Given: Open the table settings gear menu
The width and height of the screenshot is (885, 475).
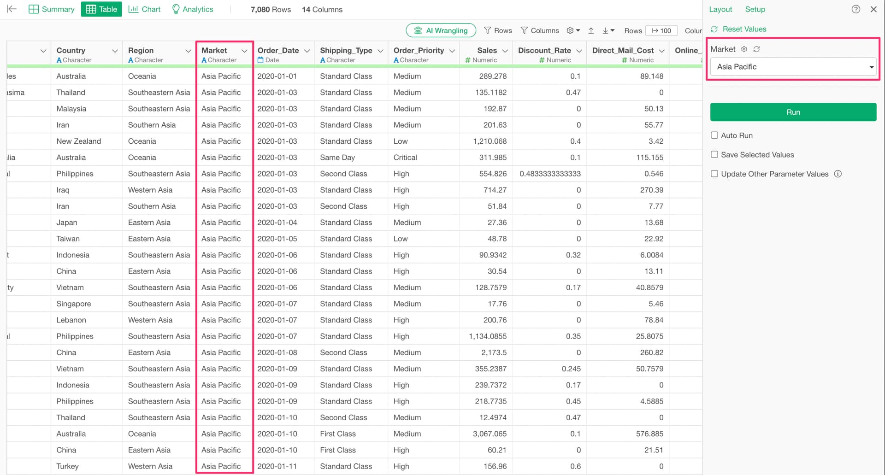Looking at the screenshot, I should coord(573,30).
